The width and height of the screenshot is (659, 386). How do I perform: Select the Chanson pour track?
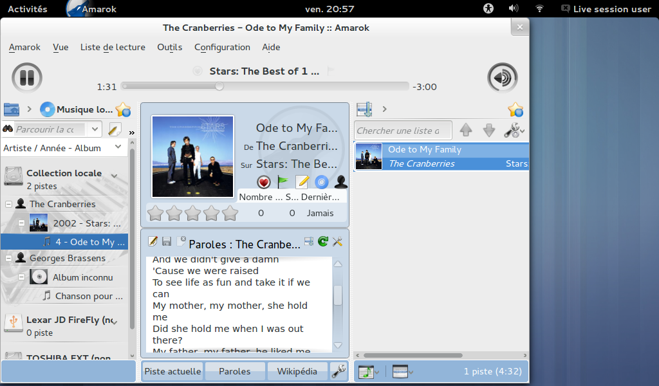(x=83, y=296)
